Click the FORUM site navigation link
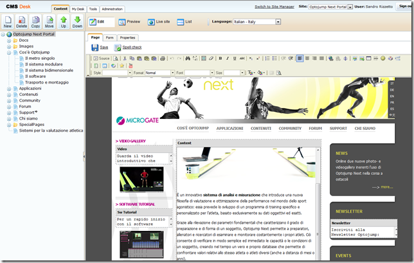414x263 pixels. tap(315, 129)
